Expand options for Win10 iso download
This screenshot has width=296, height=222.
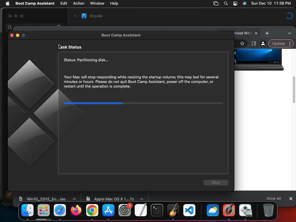pos(74,199)
